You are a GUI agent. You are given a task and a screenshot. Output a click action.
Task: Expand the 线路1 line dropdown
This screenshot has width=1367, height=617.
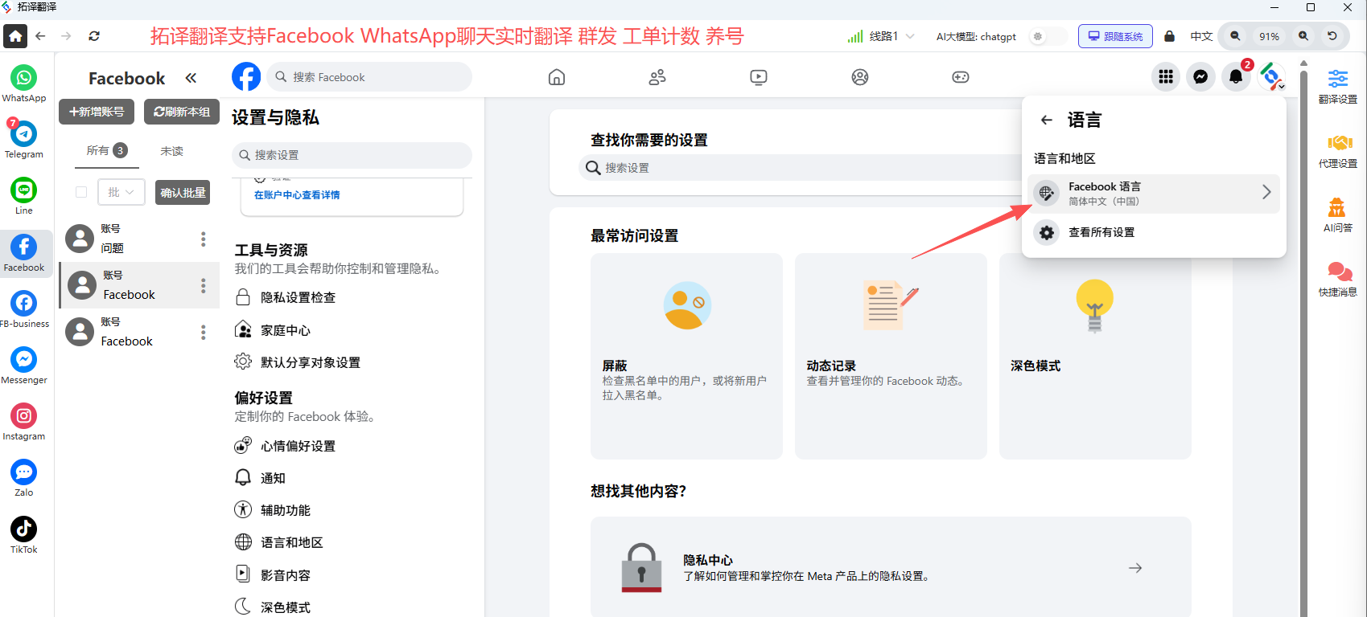click(x=883, y=36)
